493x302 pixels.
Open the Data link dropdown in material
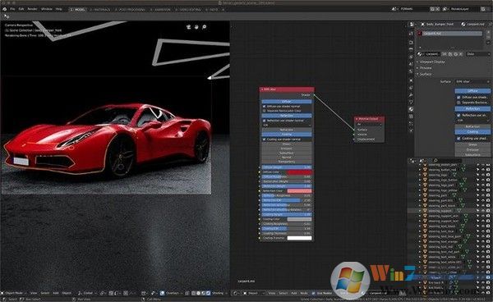477,54
